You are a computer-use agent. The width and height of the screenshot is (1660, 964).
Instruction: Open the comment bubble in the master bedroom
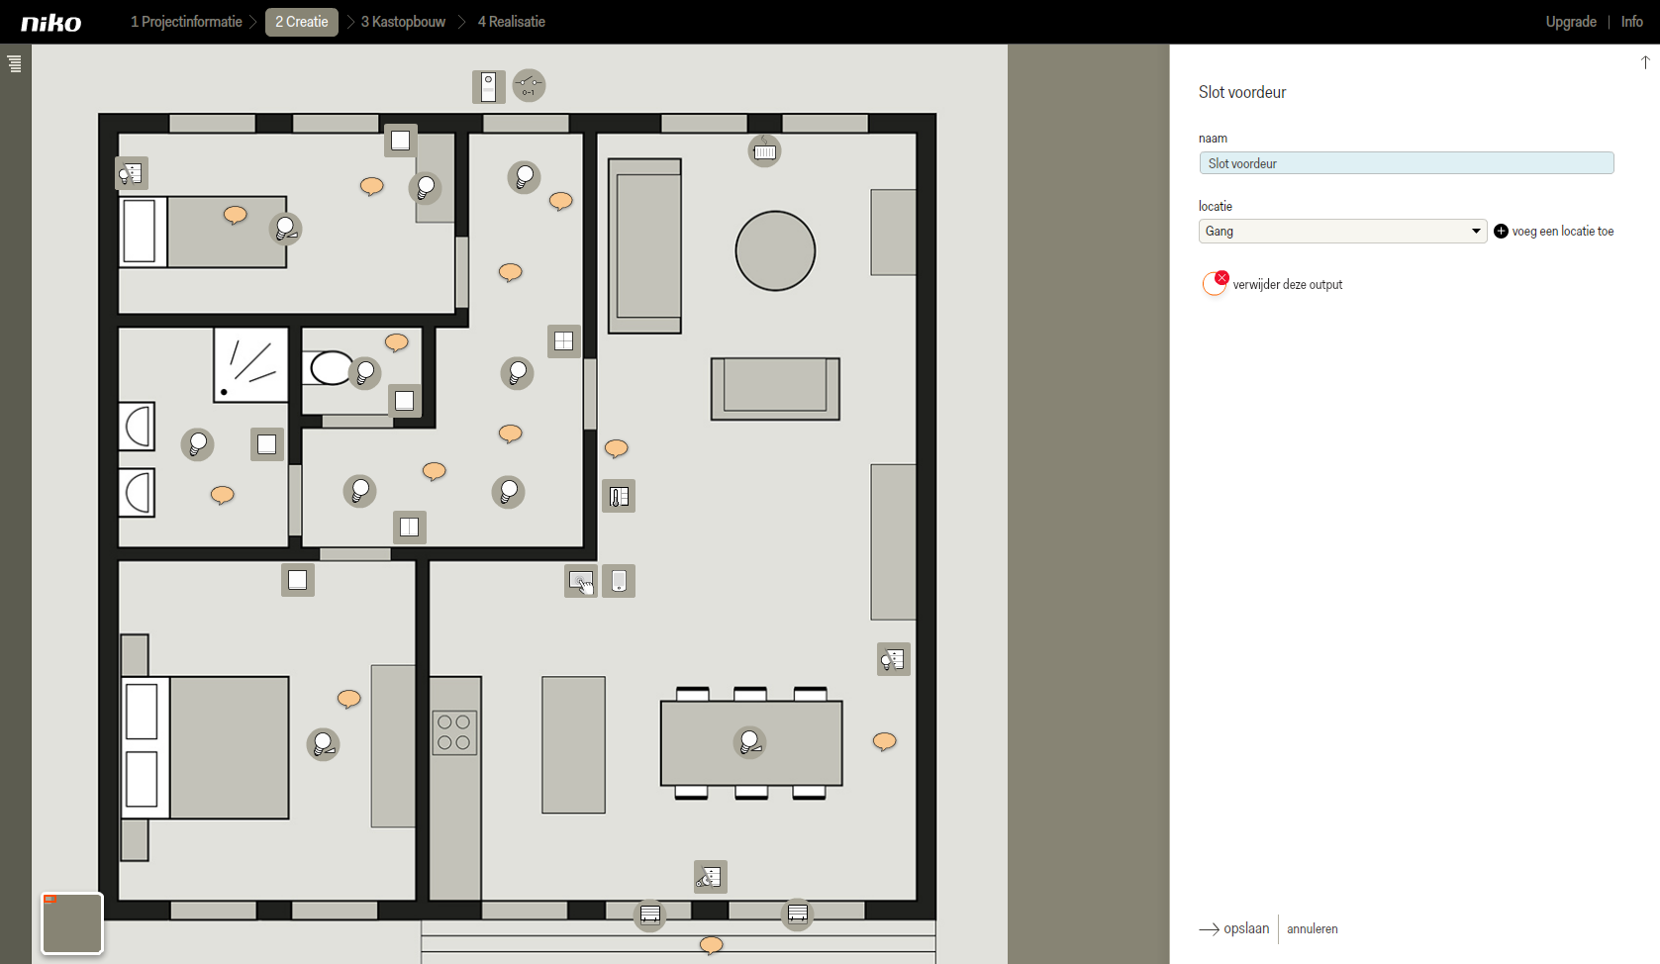pos(349,699)
